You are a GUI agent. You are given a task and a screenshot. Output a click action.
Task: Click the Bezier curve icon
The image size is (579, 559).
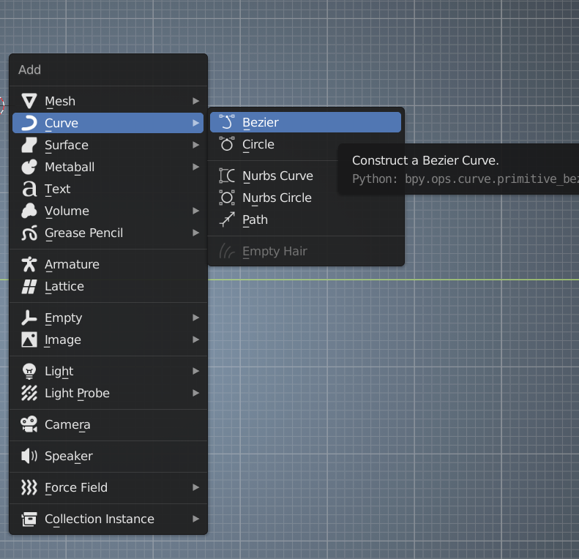click(227, 122)
